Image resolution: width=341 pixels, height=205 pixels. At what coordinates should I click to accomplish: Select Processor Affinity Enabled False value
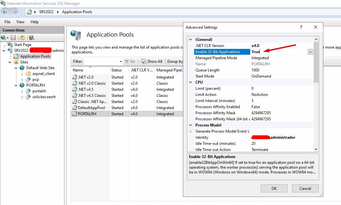[256, 107]
